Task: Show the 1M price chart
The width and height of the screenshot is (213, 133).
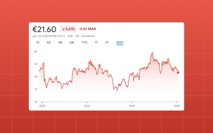Action: pyautogui.click(x=60, y=43)
